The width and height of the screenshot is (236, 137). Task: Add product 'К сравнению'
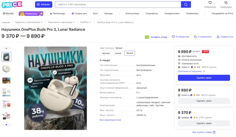tap(203, 37)
